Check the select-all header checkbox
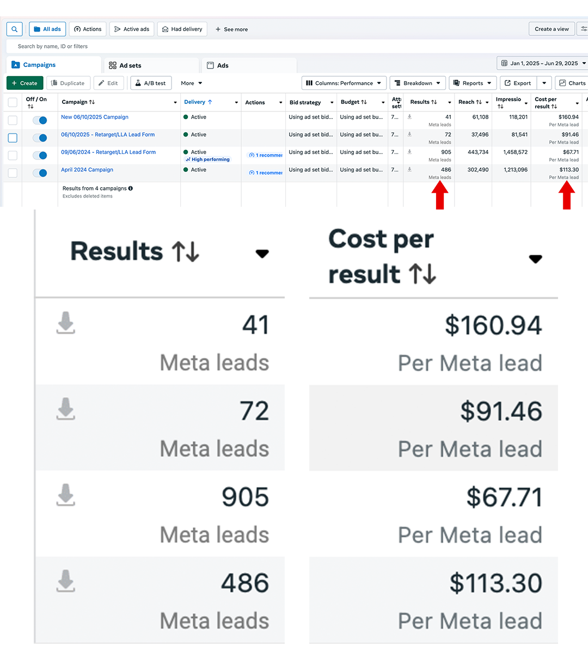The image size is (588, 653). coord(13,102)
